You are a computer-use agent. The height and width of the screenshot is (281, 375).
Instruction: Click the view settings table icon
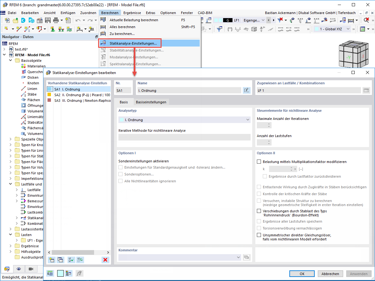click(x=362, y=29)
